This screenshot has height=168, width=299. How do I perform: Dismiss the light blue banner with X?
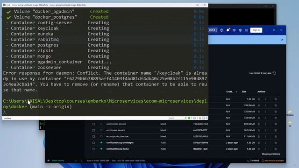click(282, 40)
